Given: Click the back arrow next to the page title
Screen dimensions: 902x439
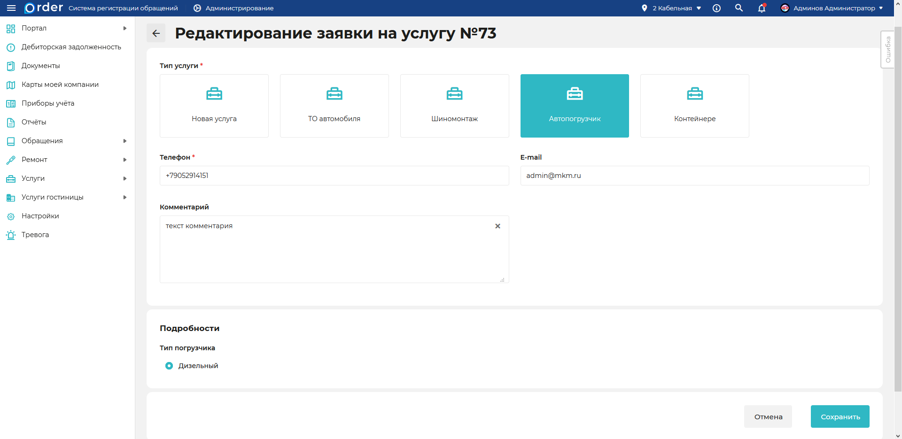Looking at the screenshot, I should (x=156, y=33).
